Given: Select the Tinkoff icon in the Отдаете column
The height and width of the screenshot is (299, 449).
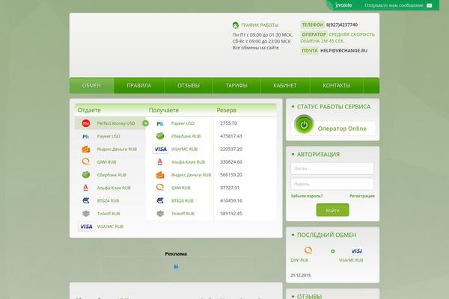Looking at the screenshot, I should tap(85, 214).
